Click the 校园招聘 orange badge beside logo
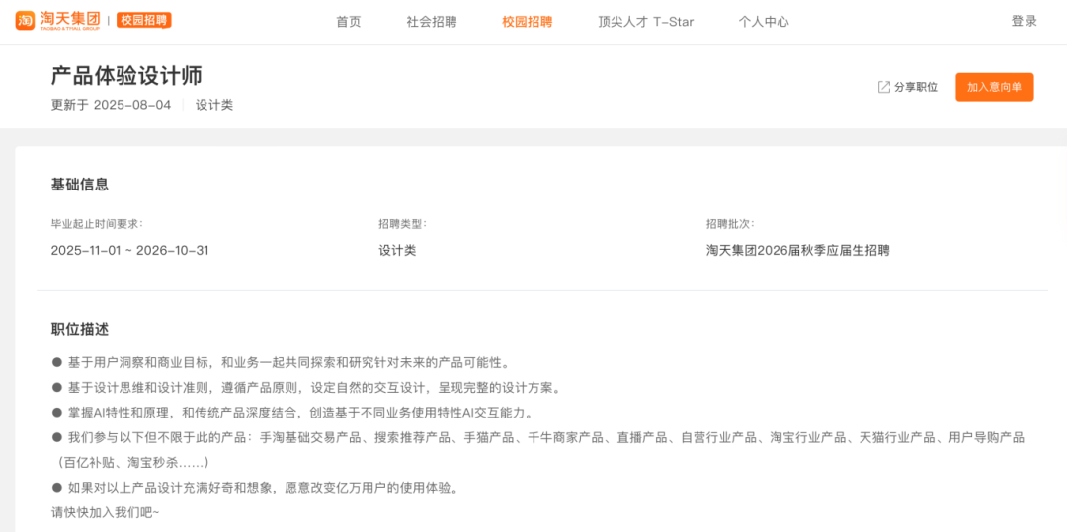The height and width of the screenshot is (532, 1067). (x=143, y=21)
